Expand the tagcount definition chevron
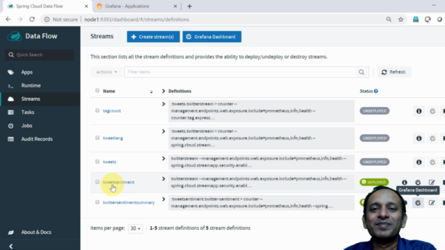The height and width of the screenshot is (250, 445). tap(163, 104)
